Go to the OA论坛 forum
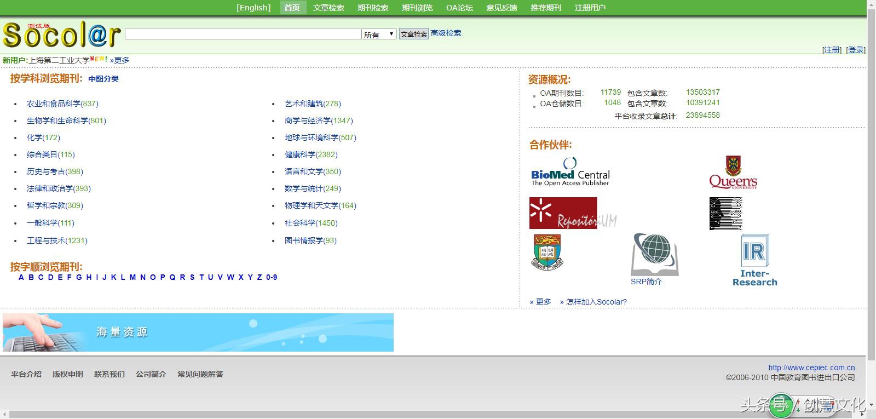This screenshot has height=419, width=876. click(x=459, y=8)
